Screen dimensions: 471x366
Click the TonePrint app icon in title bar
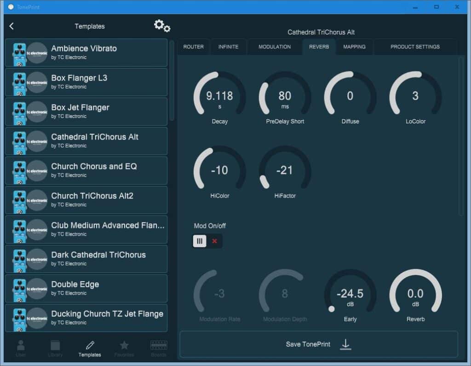[11, 7]
